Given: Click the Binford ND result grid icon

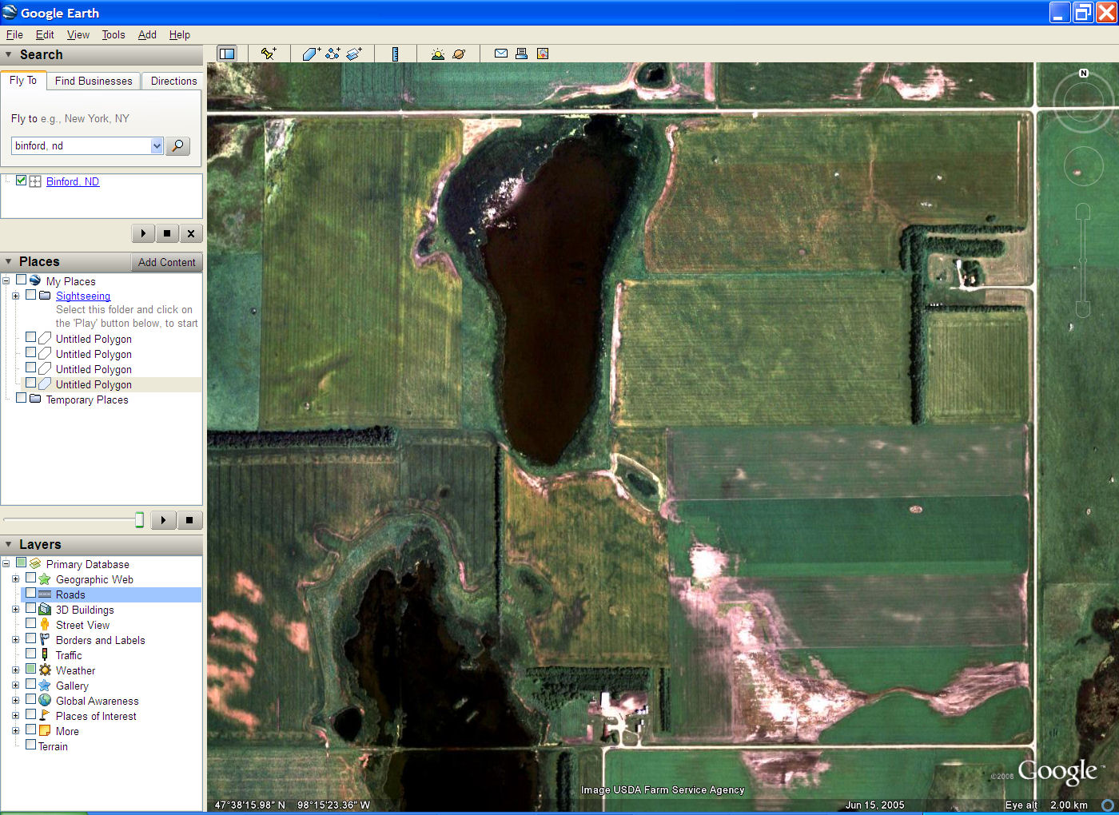Looking at the screenshot, I should (35, 181).
